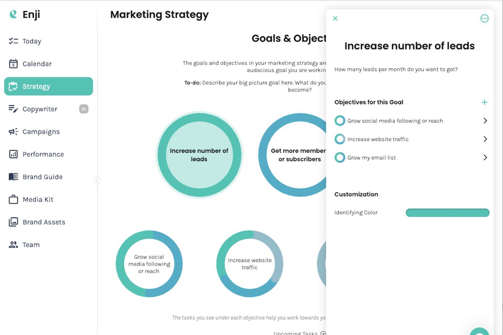Open the Brand Guide book icon
Screen dimensions: 503x335
coord(13,176)
